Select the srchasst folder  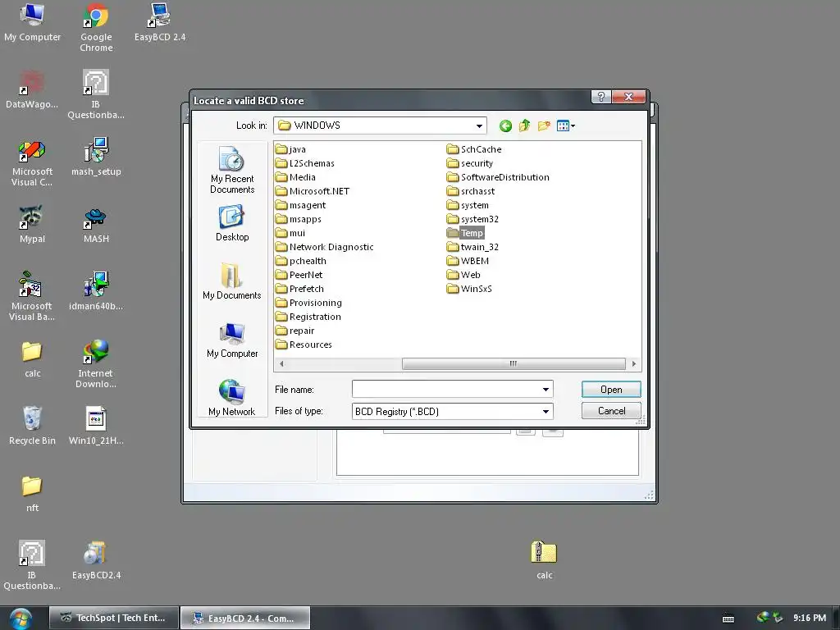pos(470,191)
